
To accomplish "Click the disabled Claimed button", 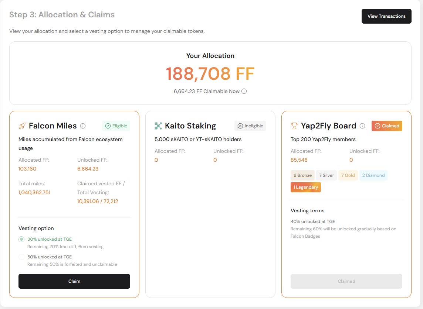I will coord(346,281).
